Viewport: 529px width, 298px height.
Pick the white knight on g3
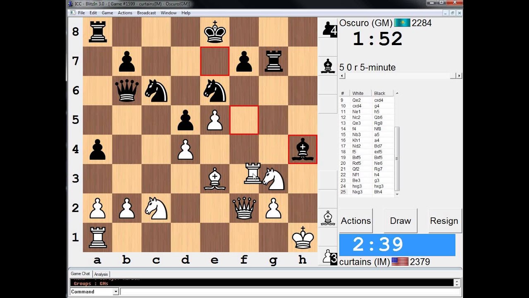coord(274,179)
